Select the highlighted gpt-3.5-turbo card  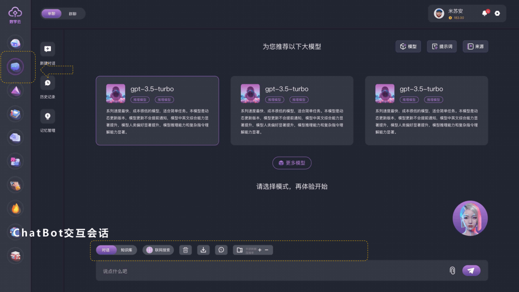point(157,111)
